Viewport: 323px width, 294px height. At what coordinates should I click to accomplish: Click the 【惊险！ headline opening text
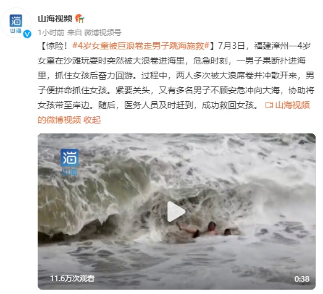pos(55,46)
